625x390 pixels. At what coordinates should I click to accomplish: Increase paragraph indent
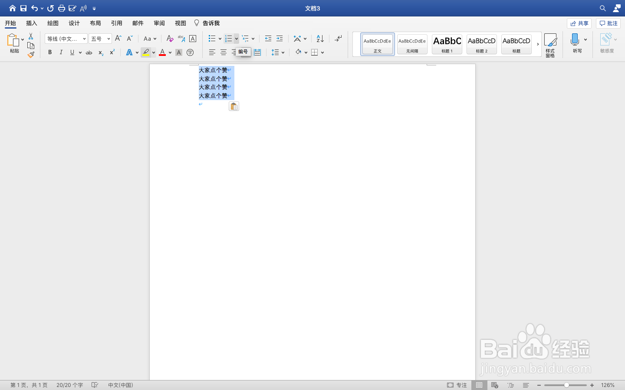(x=280, y=39)
